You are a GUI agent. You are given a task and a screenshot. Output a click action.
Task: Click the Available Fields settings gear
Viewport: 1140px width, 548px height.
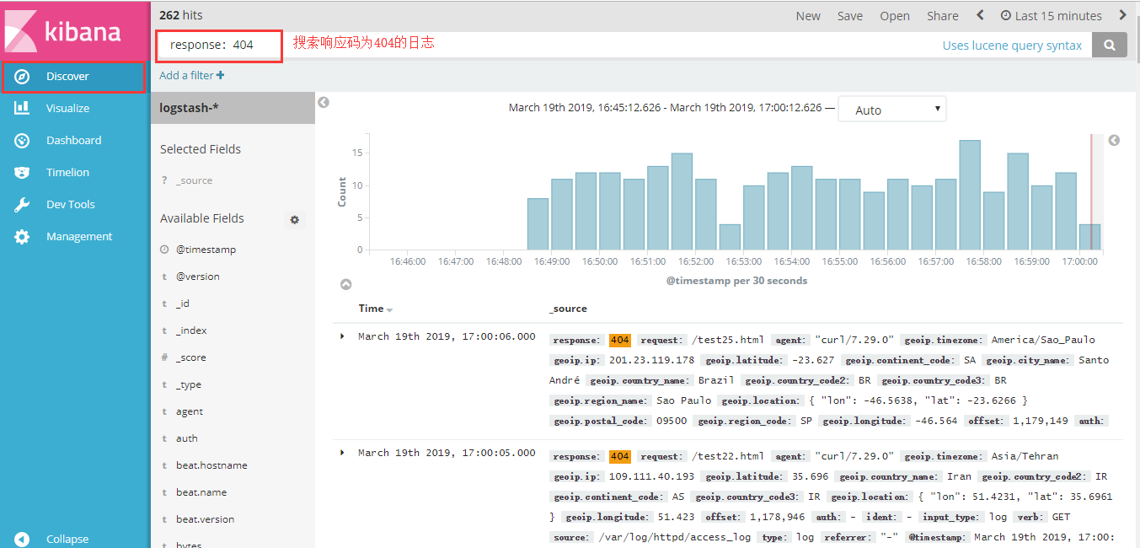click(x=294, y=219)
